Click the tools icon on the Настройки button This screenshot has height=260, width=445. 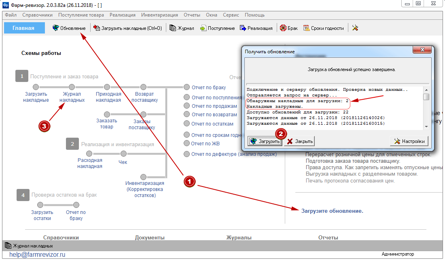pos(397,141)
